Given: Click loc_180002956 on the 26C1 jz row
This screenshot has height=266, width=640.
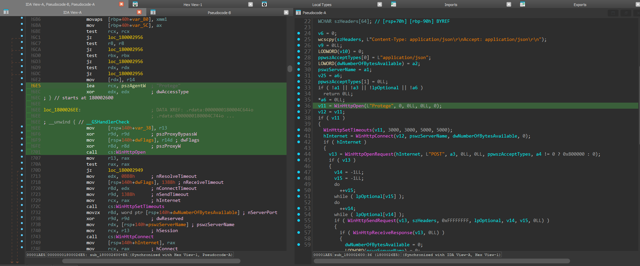Looking at the screenshot, I should (x=125, y=37).
